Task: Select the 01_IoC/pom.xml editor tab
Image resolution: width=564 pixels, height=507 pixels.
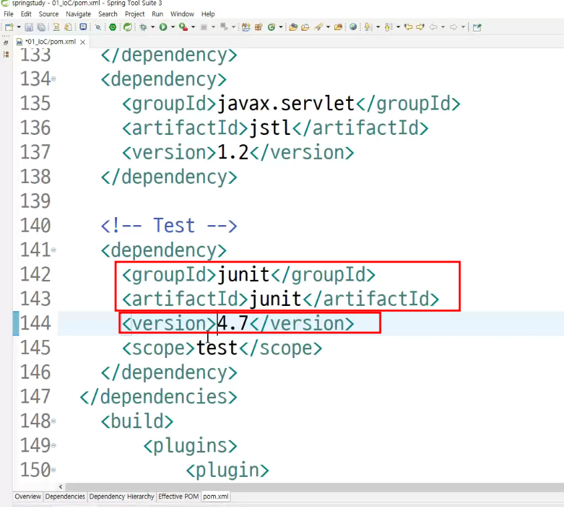Action: 50,41
